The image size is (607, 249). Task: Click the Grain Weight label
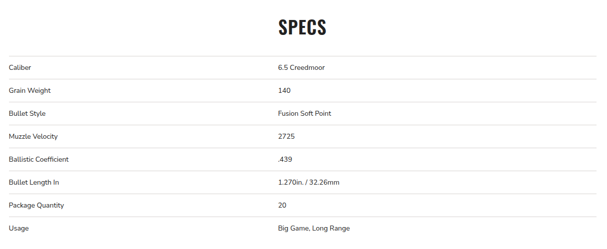(x=29, y=91)
